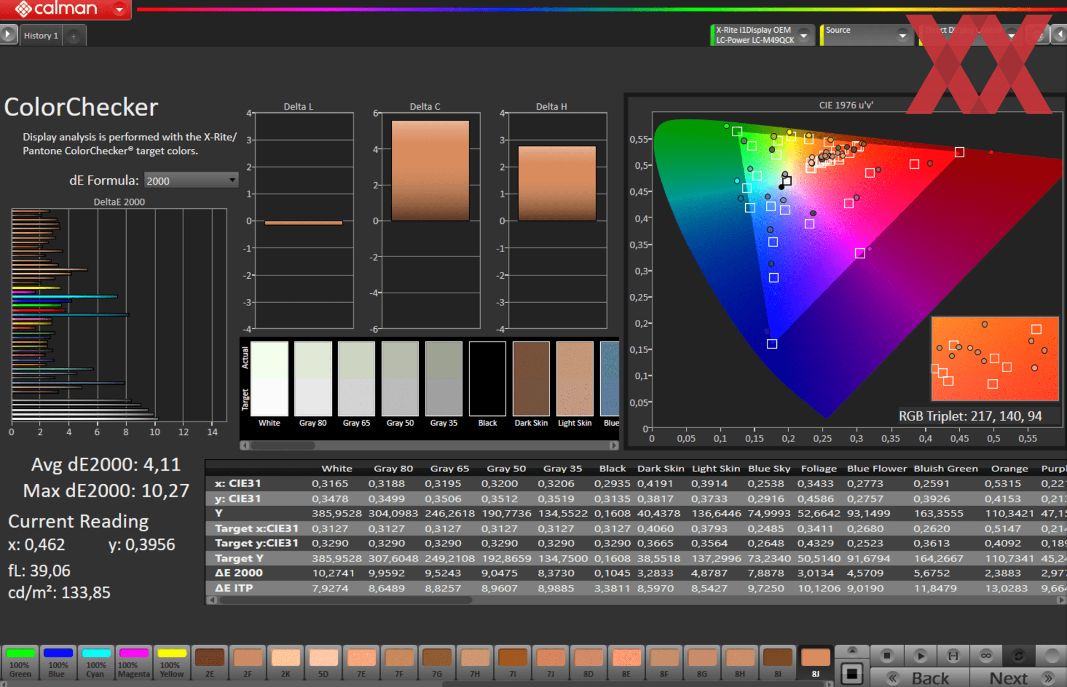Click the continuous read infinity icon

[986, 656]
